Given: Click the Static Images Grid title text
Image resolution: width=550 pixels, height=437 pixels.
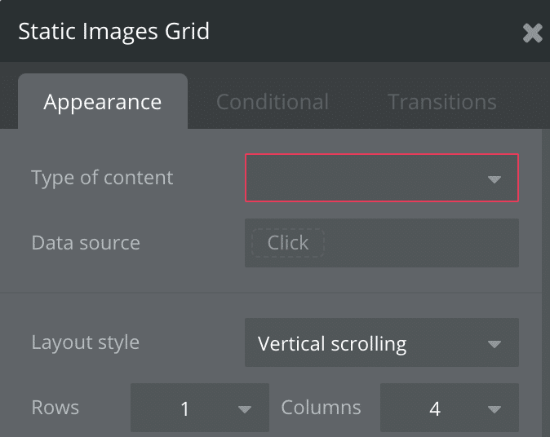Looking at the screenshot, I should point(114,32).
